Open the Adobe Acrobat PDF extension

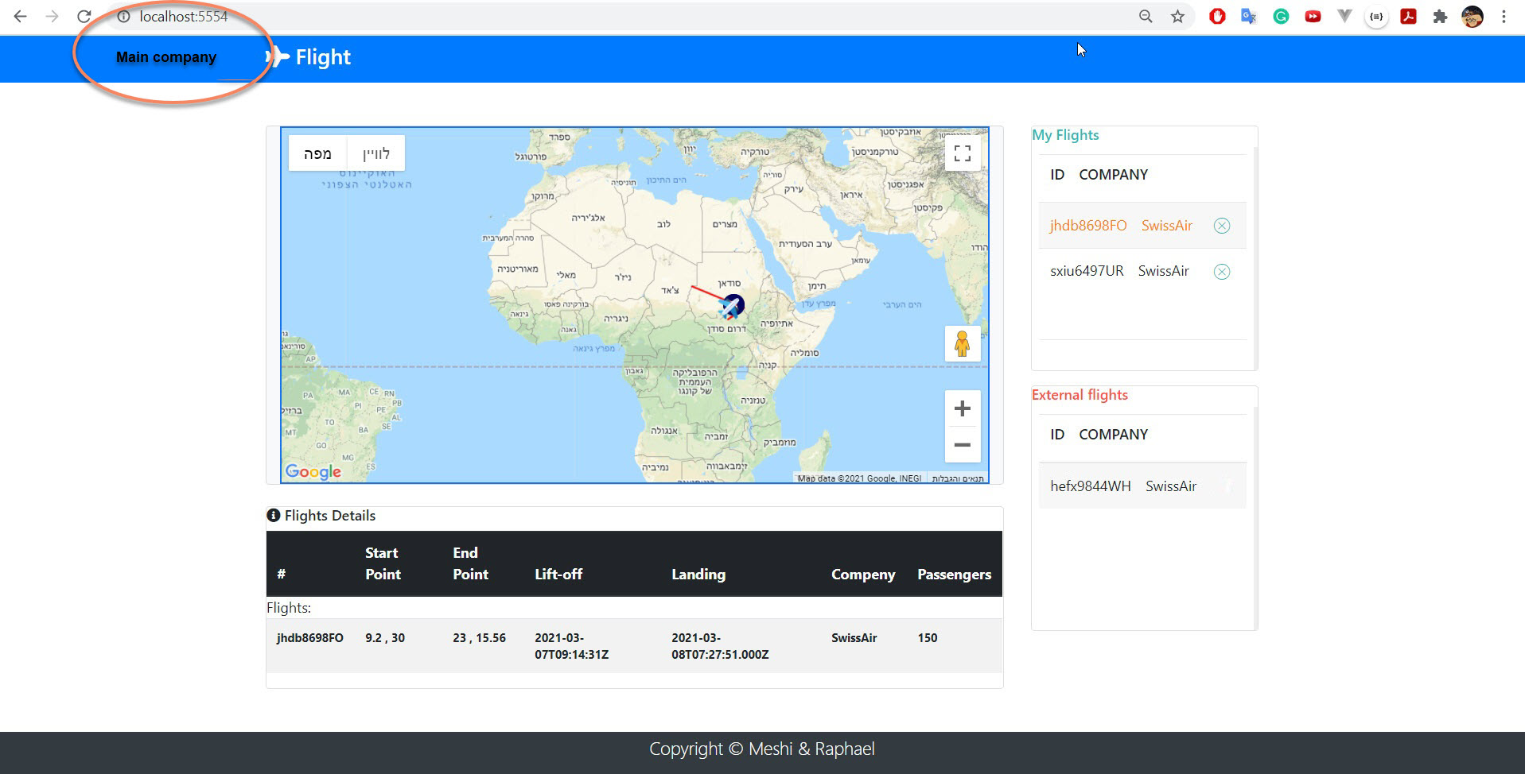click(1408, 16)
